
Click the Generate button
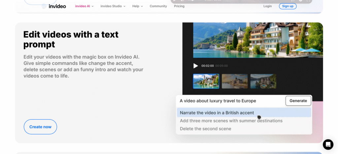tap(298, 101)
